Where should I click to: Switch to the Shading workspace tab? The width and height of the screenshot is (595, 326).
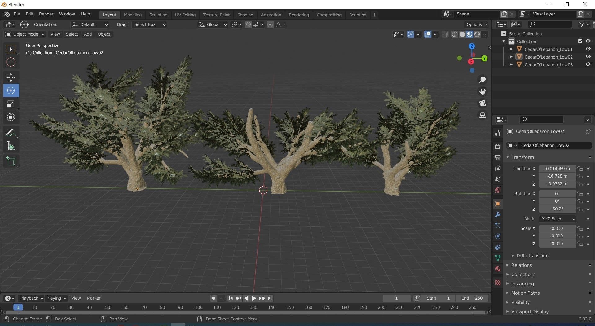click(245, 15)
